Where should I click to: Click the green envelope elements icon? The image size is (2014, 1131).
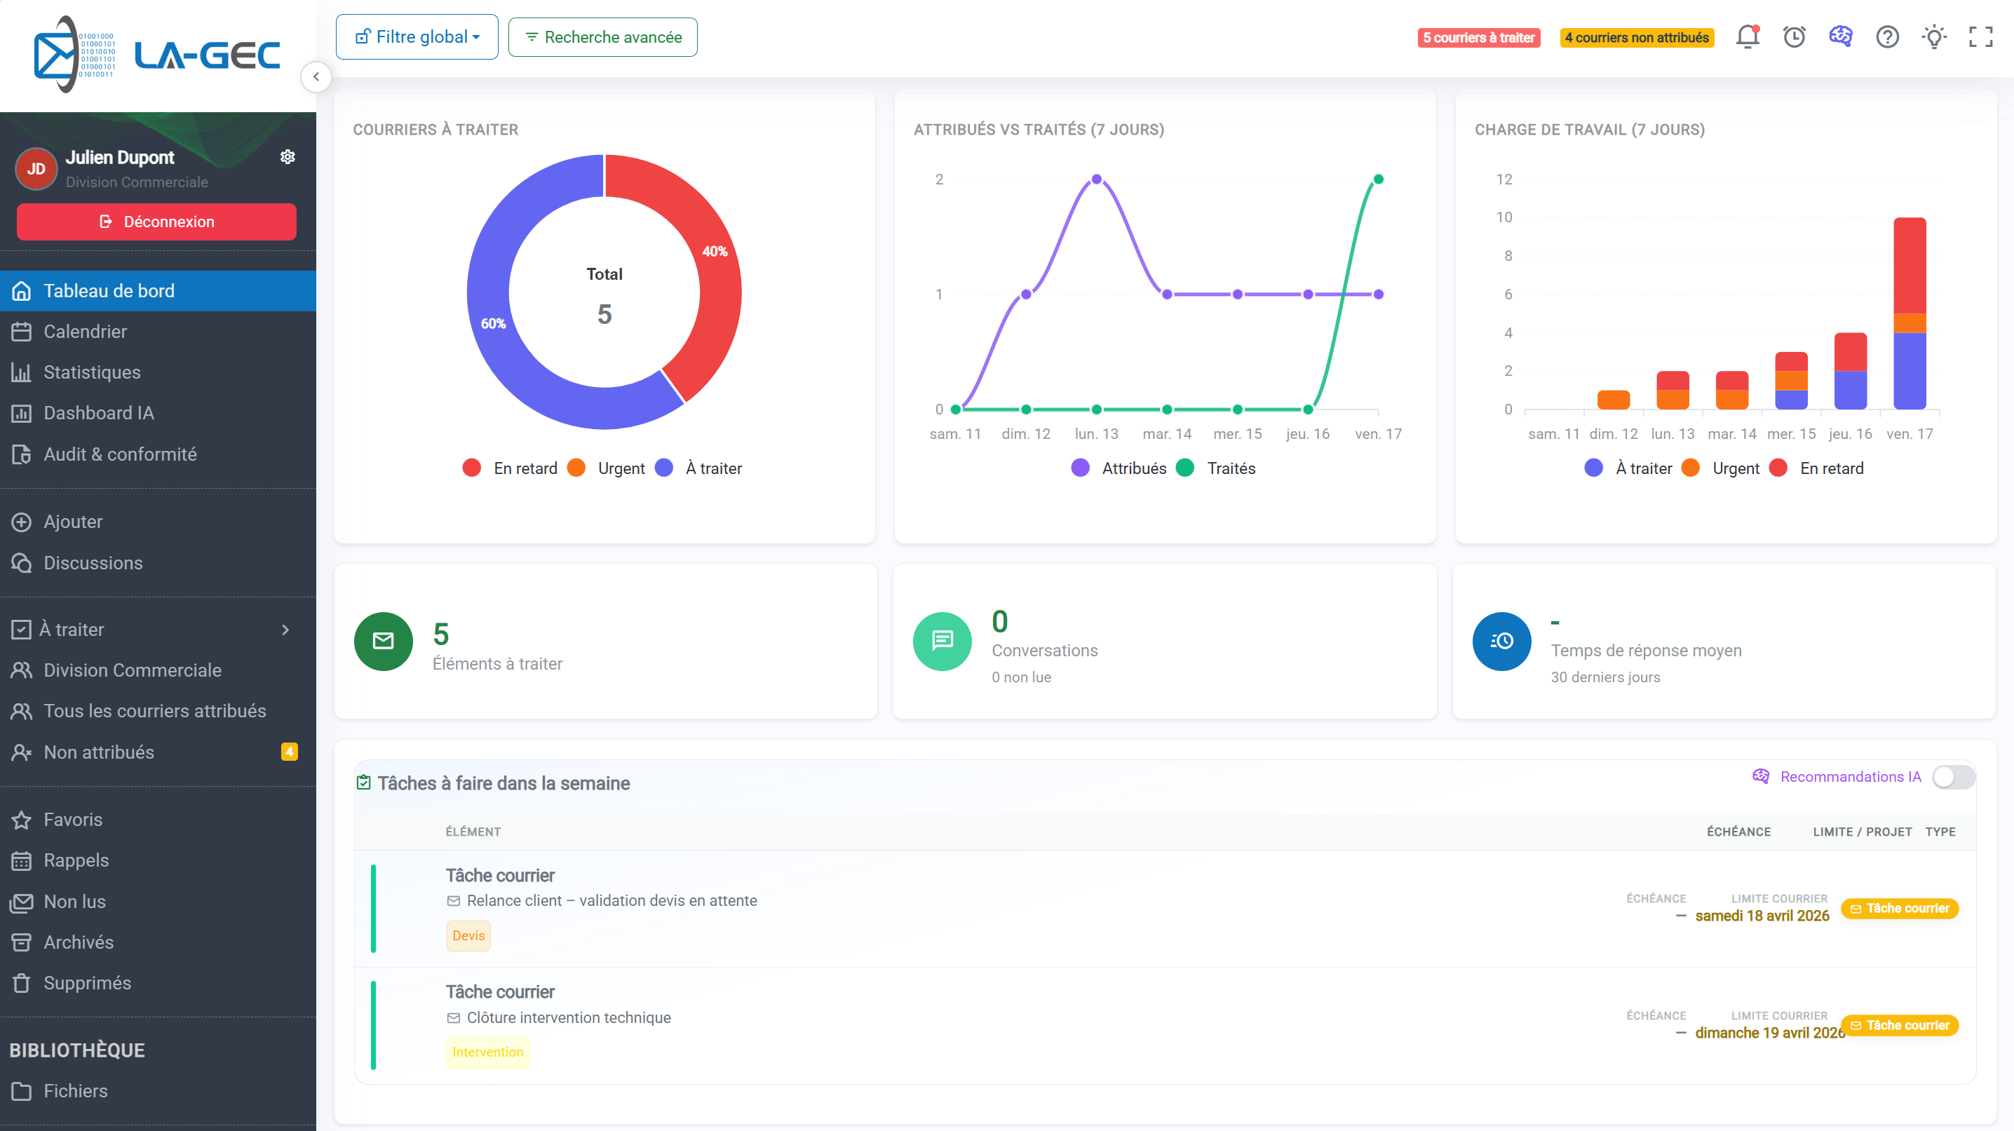(x=383, y=641)
